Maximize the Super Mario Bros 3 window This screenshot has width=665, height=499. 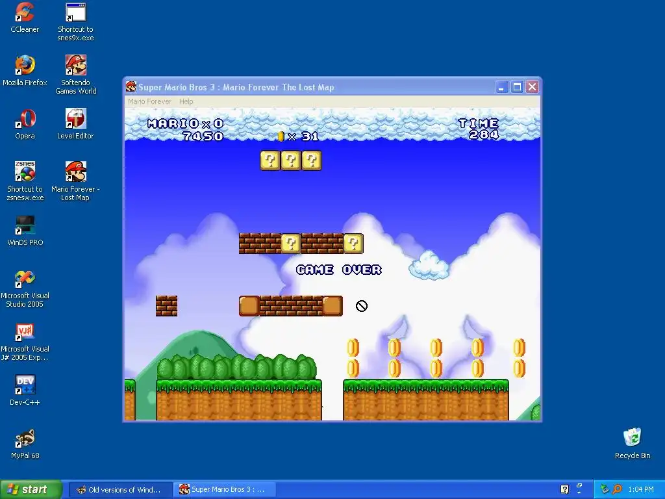(x=517, y=88)
